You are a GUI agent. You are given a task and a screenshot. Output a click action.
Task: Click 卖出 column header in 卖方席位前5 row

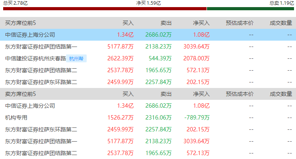click(166, 94)
